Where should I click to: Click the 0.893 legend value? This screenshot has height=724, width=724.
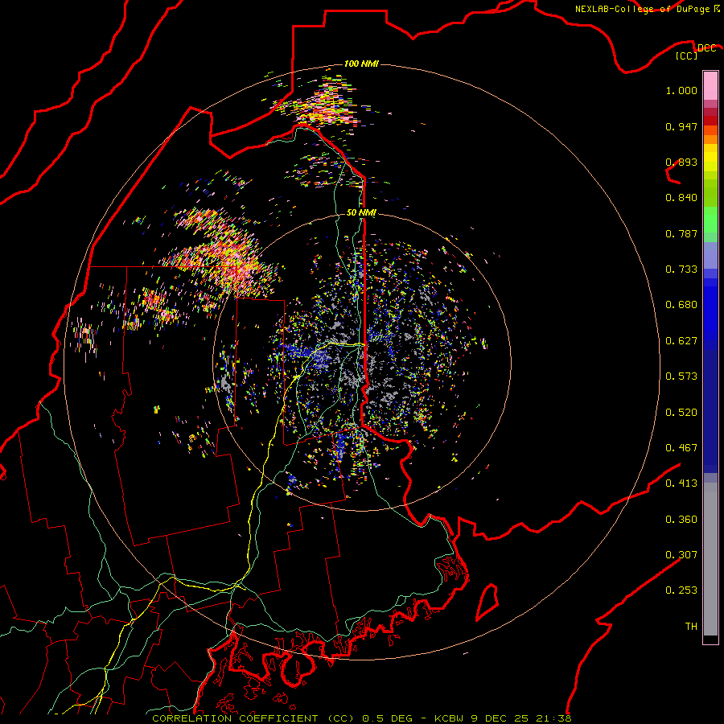pyautogui.click(x=681, y=162)
